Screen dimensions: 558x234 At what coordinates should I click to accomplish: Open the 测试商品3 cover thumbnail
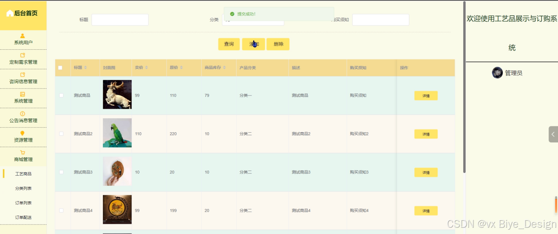(x=117, y=171)
